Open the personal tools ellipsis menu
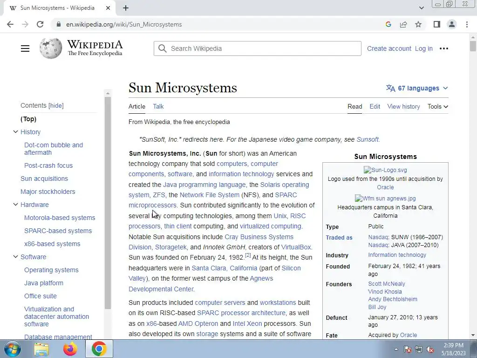 click(444, 48)
